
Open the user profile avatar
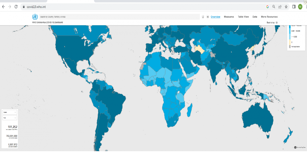point(300,7)
